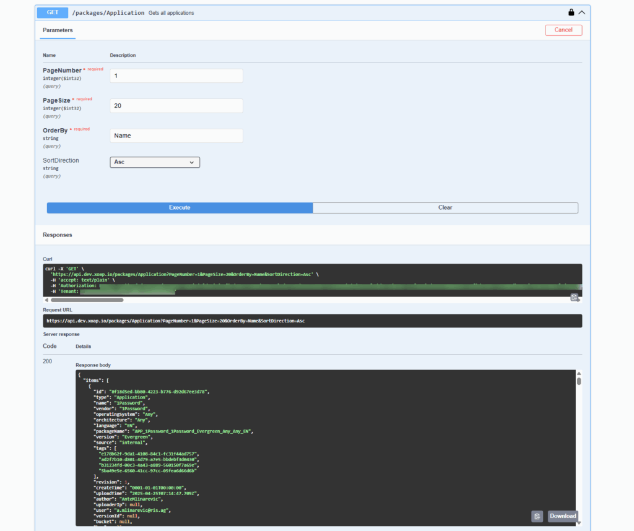Copy the response body to clipboard
Screen dimensions: 634x531
click(537, 516)
